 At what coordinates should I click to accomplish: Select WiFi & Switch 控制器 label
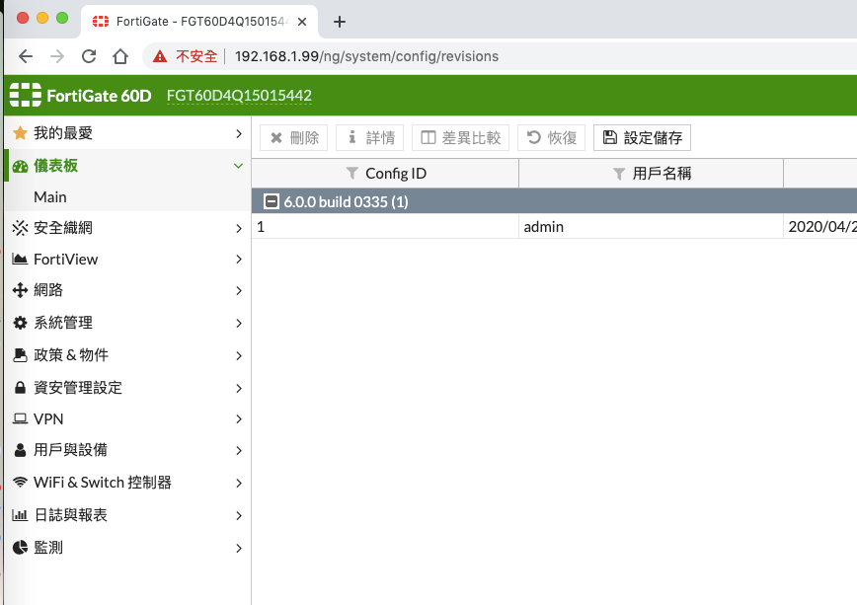pos(103,482)
